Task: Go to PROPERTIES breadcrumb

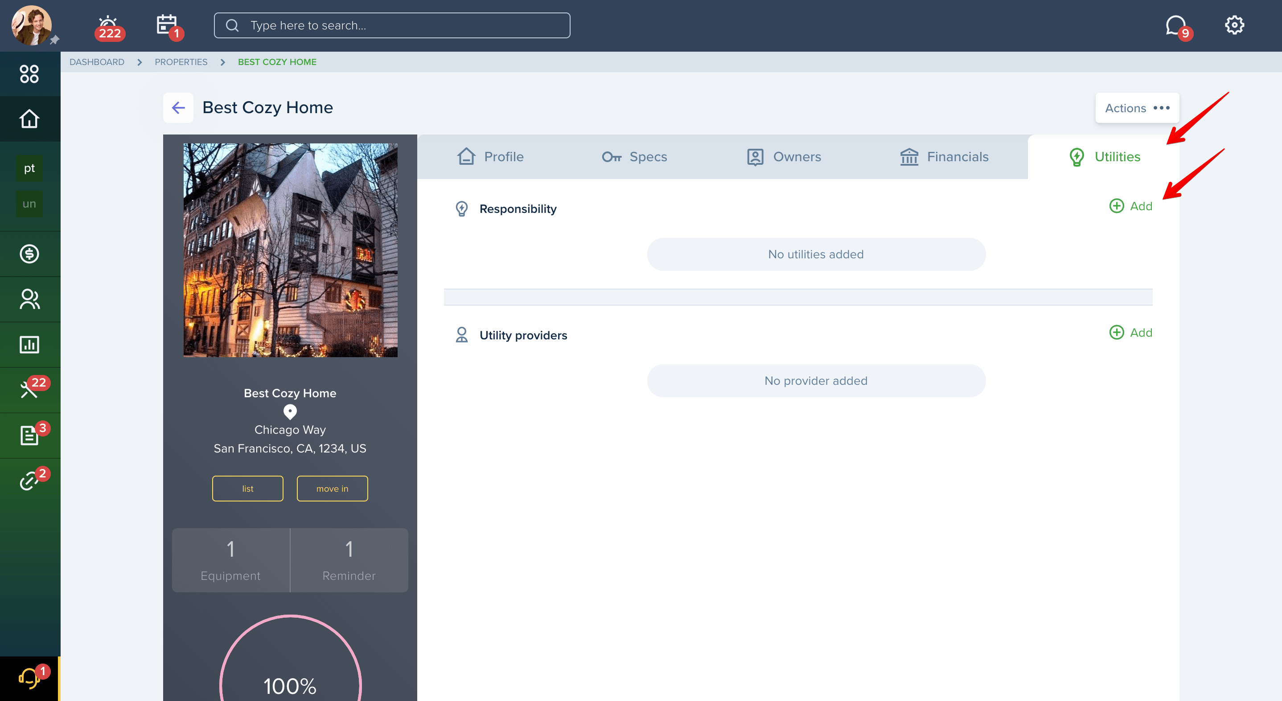Action: click(181, 62)
